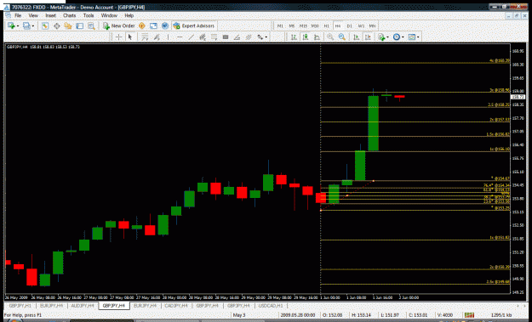Open the Templates icon
This screenshot has width=532, height=322.
click(411, 37)
